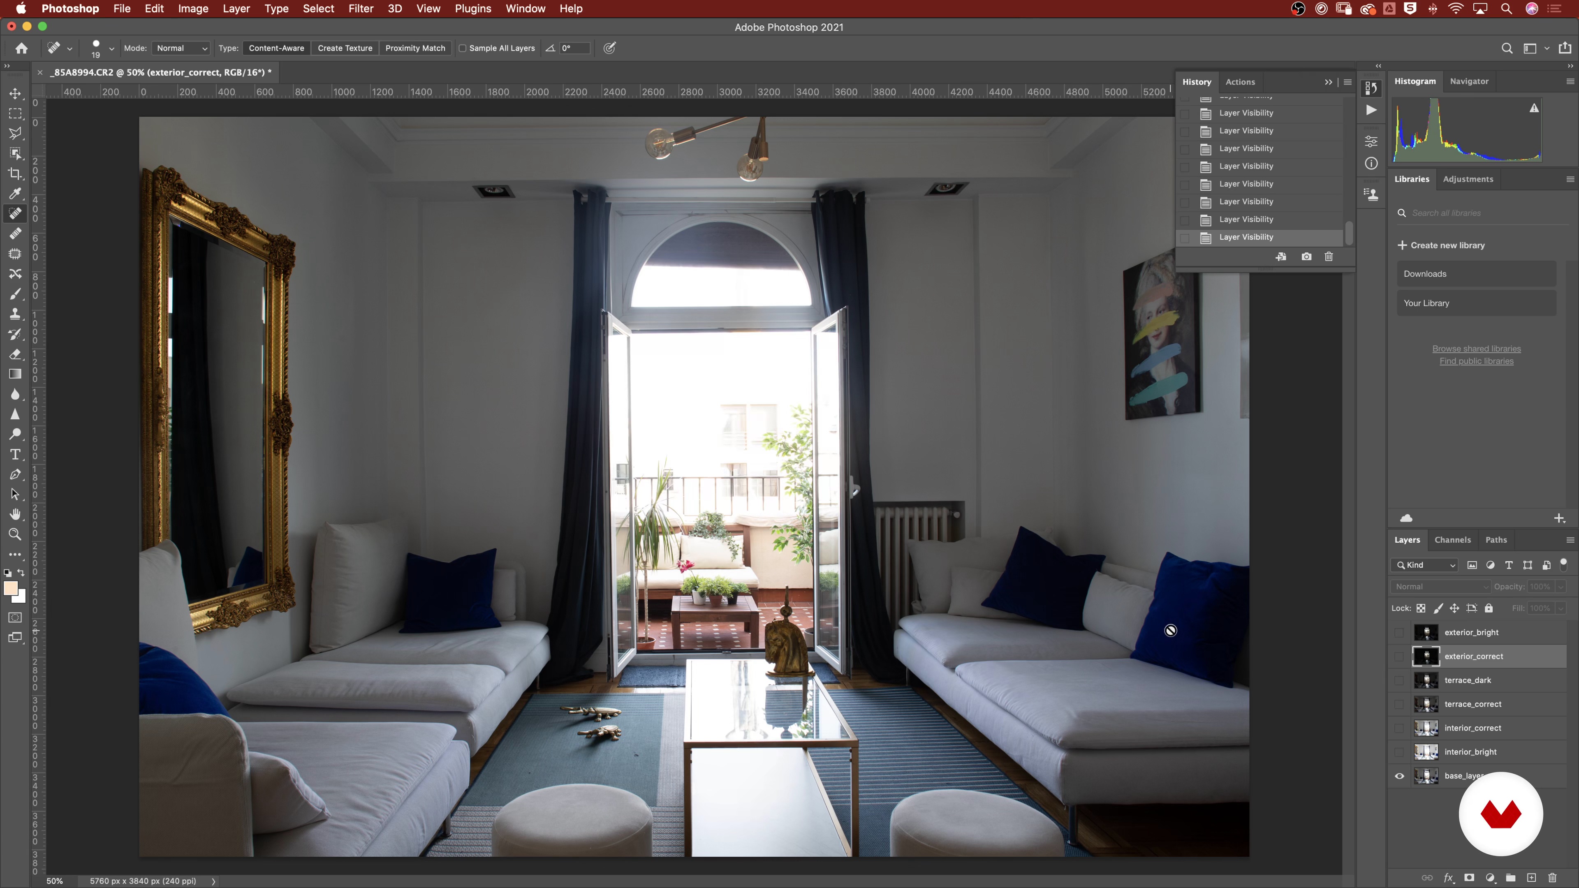1579x888 pixels.
Task: Open Browse shared libraries link
Action: (1476, 349)
